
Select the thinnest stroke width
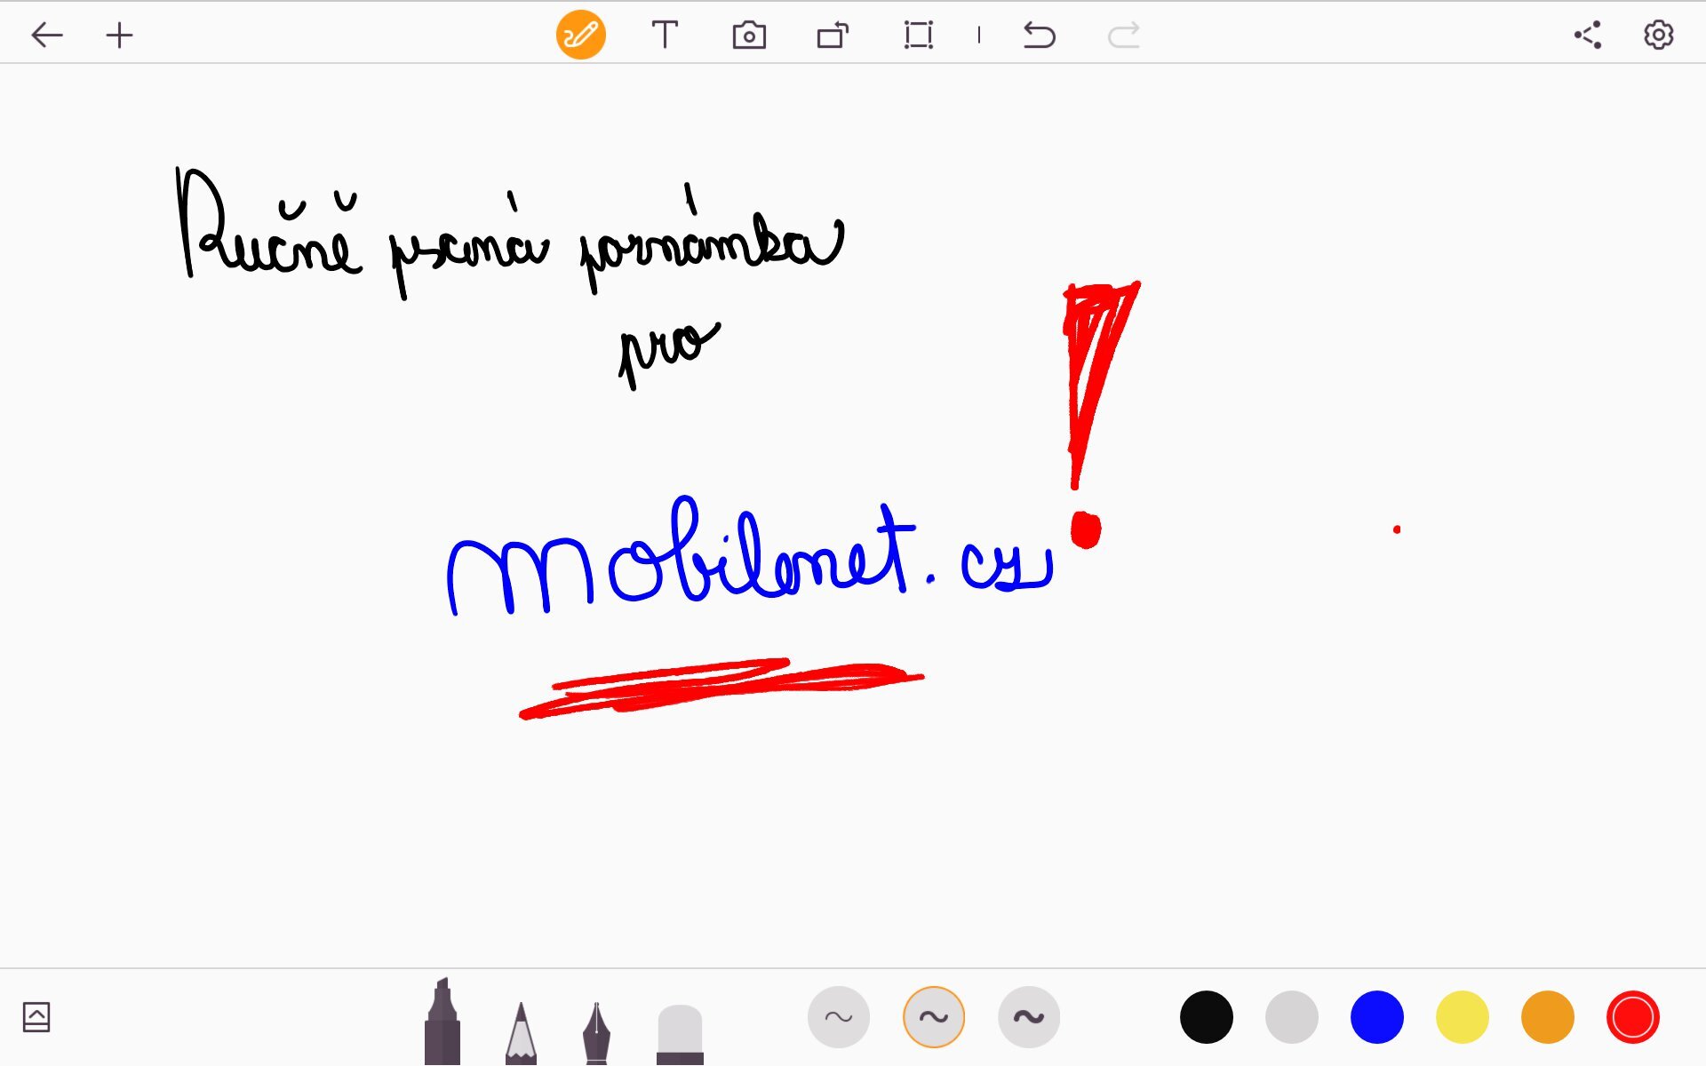coord(838,1017)
